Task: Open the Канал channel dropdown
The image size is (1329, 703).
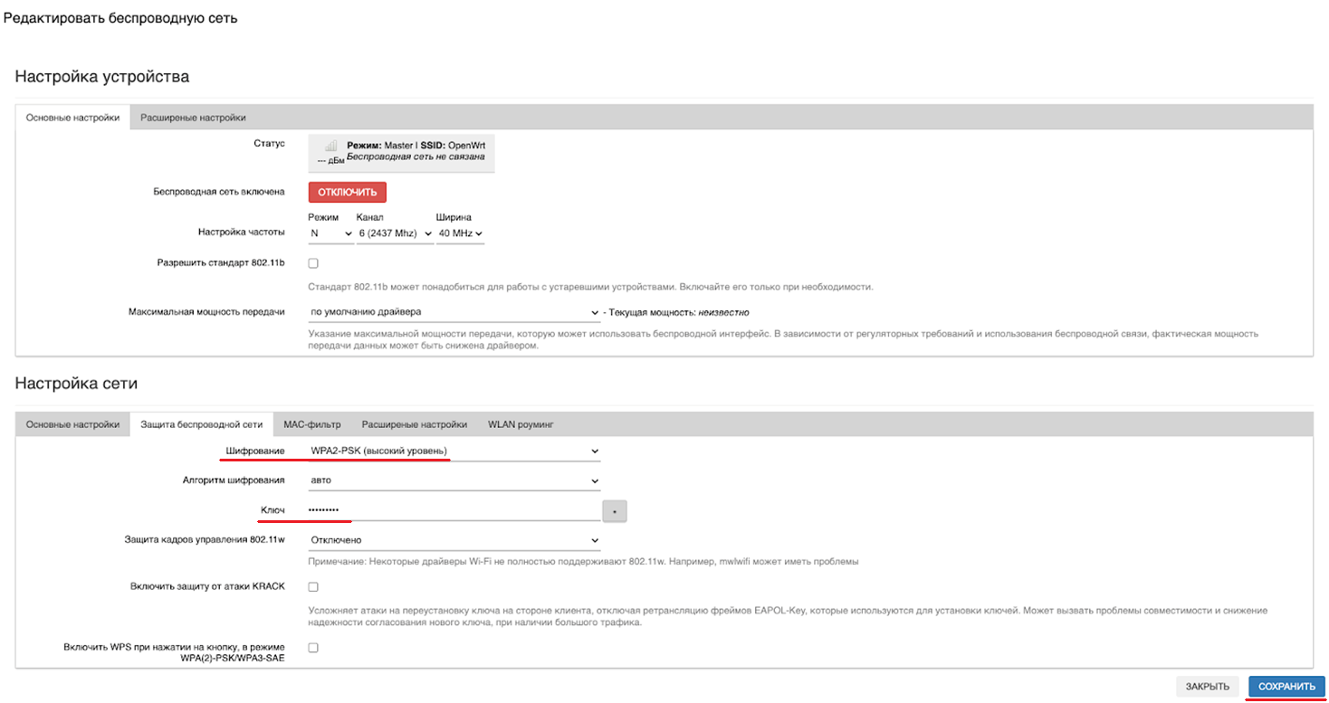Action: [395, 233]
